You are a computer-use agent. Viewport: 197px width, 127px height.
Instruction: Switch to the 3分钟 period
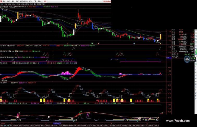10,4
